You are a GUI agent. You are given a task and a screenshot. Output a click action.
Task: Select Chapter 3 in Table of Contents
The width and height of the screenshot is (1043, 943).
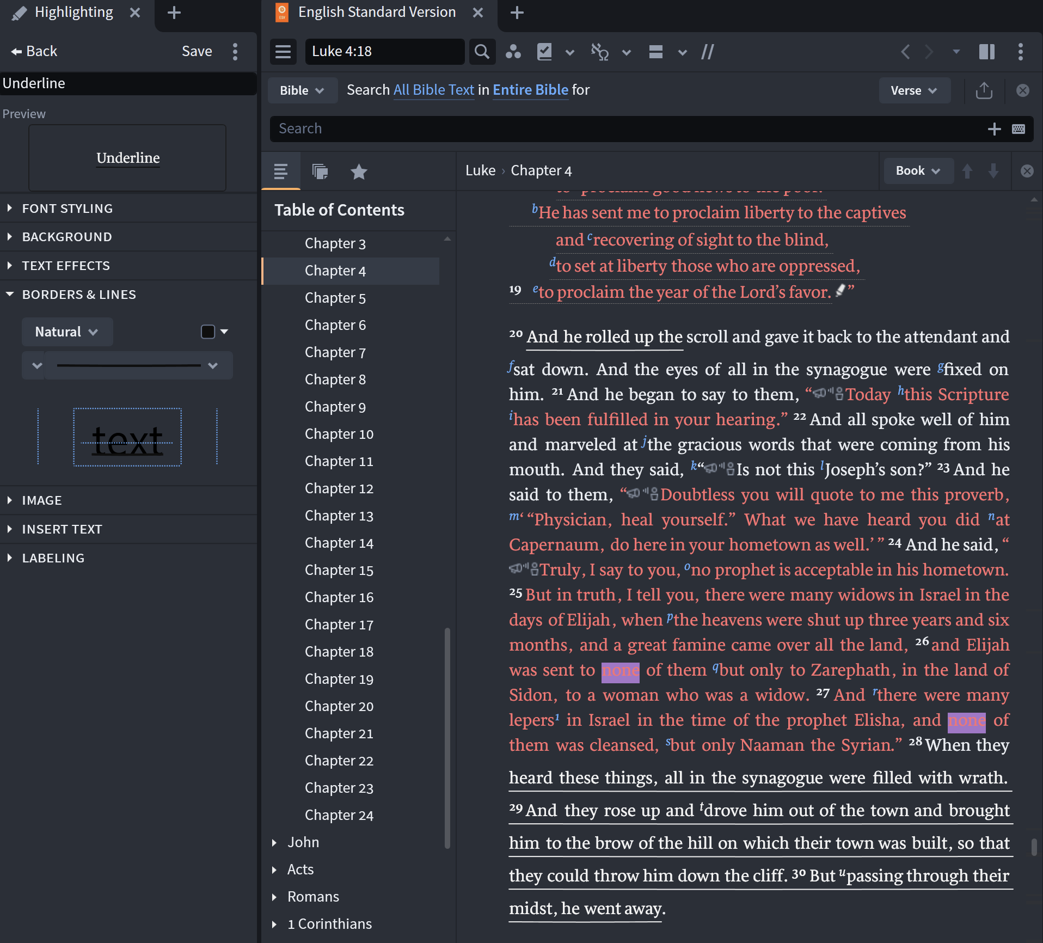[335, 243]
